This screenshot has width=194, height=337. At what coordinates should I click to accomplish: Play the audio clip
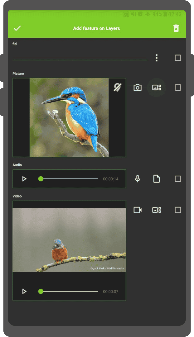click(x=24, y=179)
